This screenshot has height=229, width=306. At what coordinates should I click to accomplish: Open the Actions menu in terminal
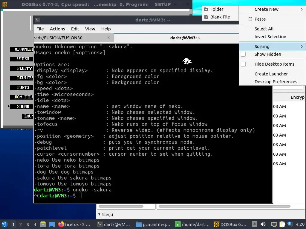(57, 29)
